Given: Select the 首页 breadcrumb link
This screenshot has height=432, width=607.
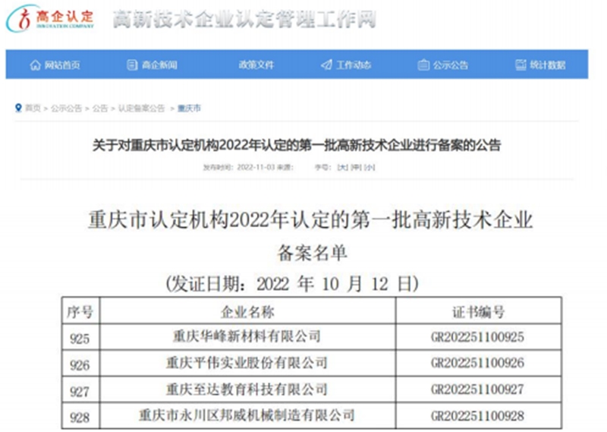Looking at the screenshot, I should (33, 109).
